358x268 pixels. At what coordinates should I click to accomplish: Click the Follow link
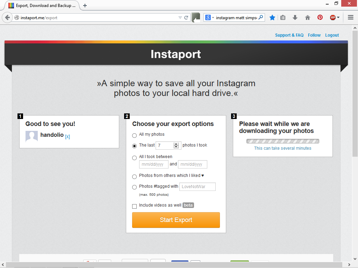coord(314,35)
